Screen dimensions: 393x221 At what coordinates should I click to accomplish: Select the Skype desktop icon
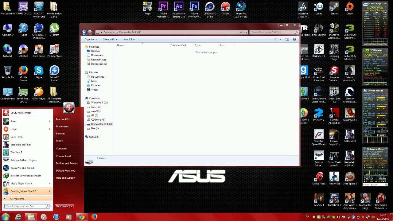39,72
